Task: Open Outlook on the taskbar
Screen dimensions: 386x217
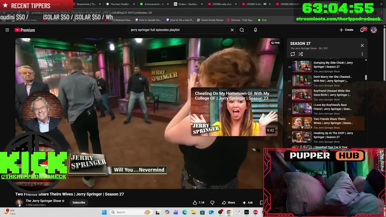Action: point(211,212)
